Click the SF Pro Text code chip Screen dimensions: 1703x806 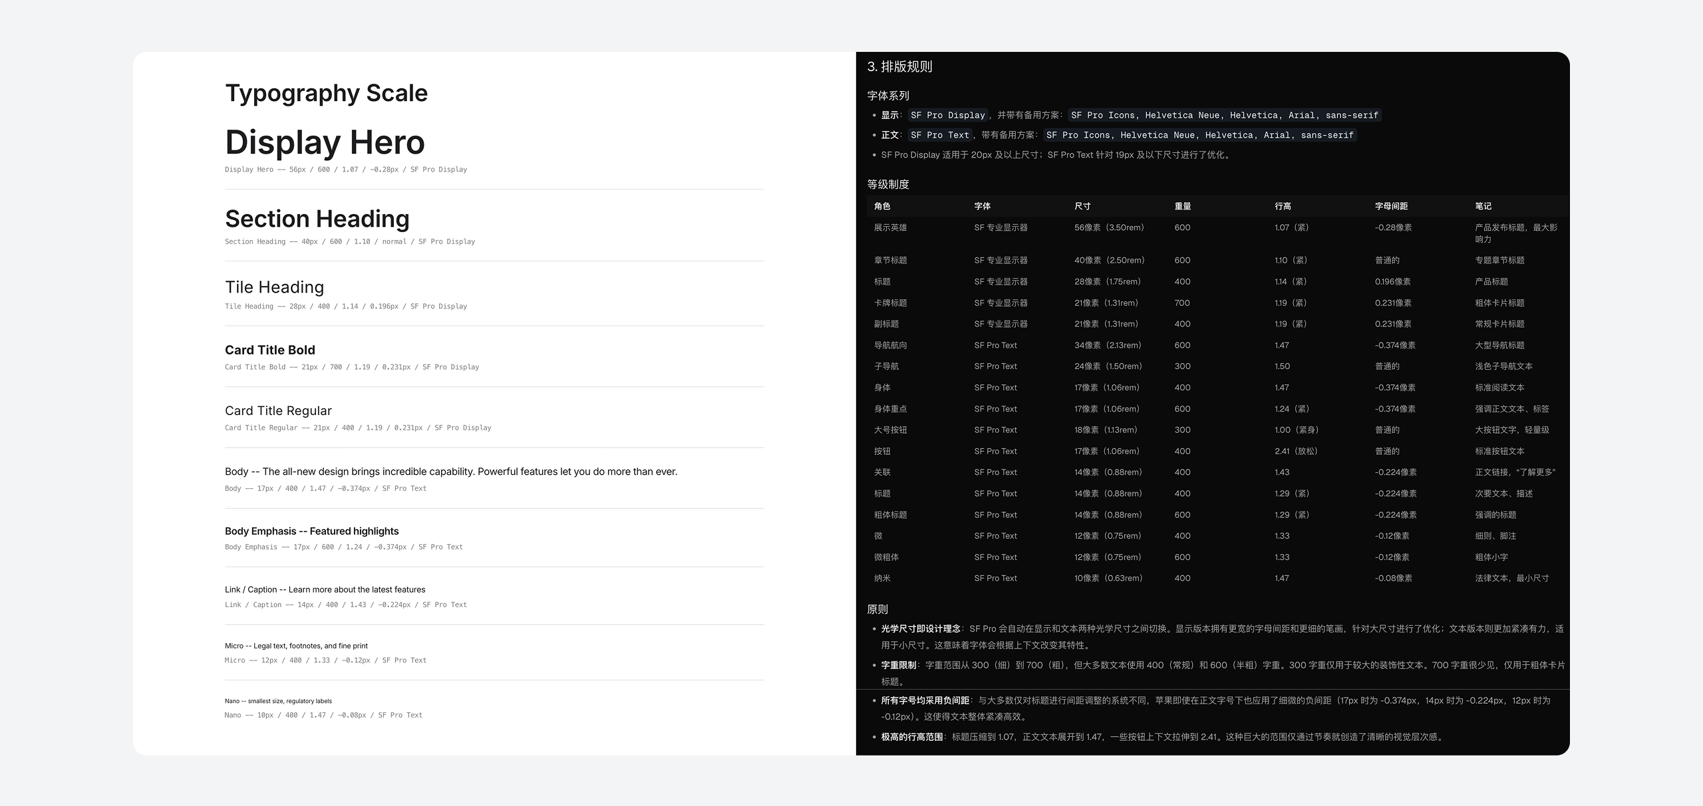(939, 135)
